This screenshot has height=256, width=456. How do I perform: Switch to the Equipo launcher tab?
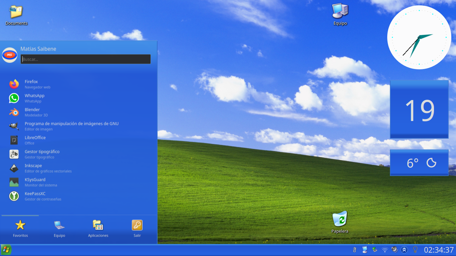click(x=59, y=229)
